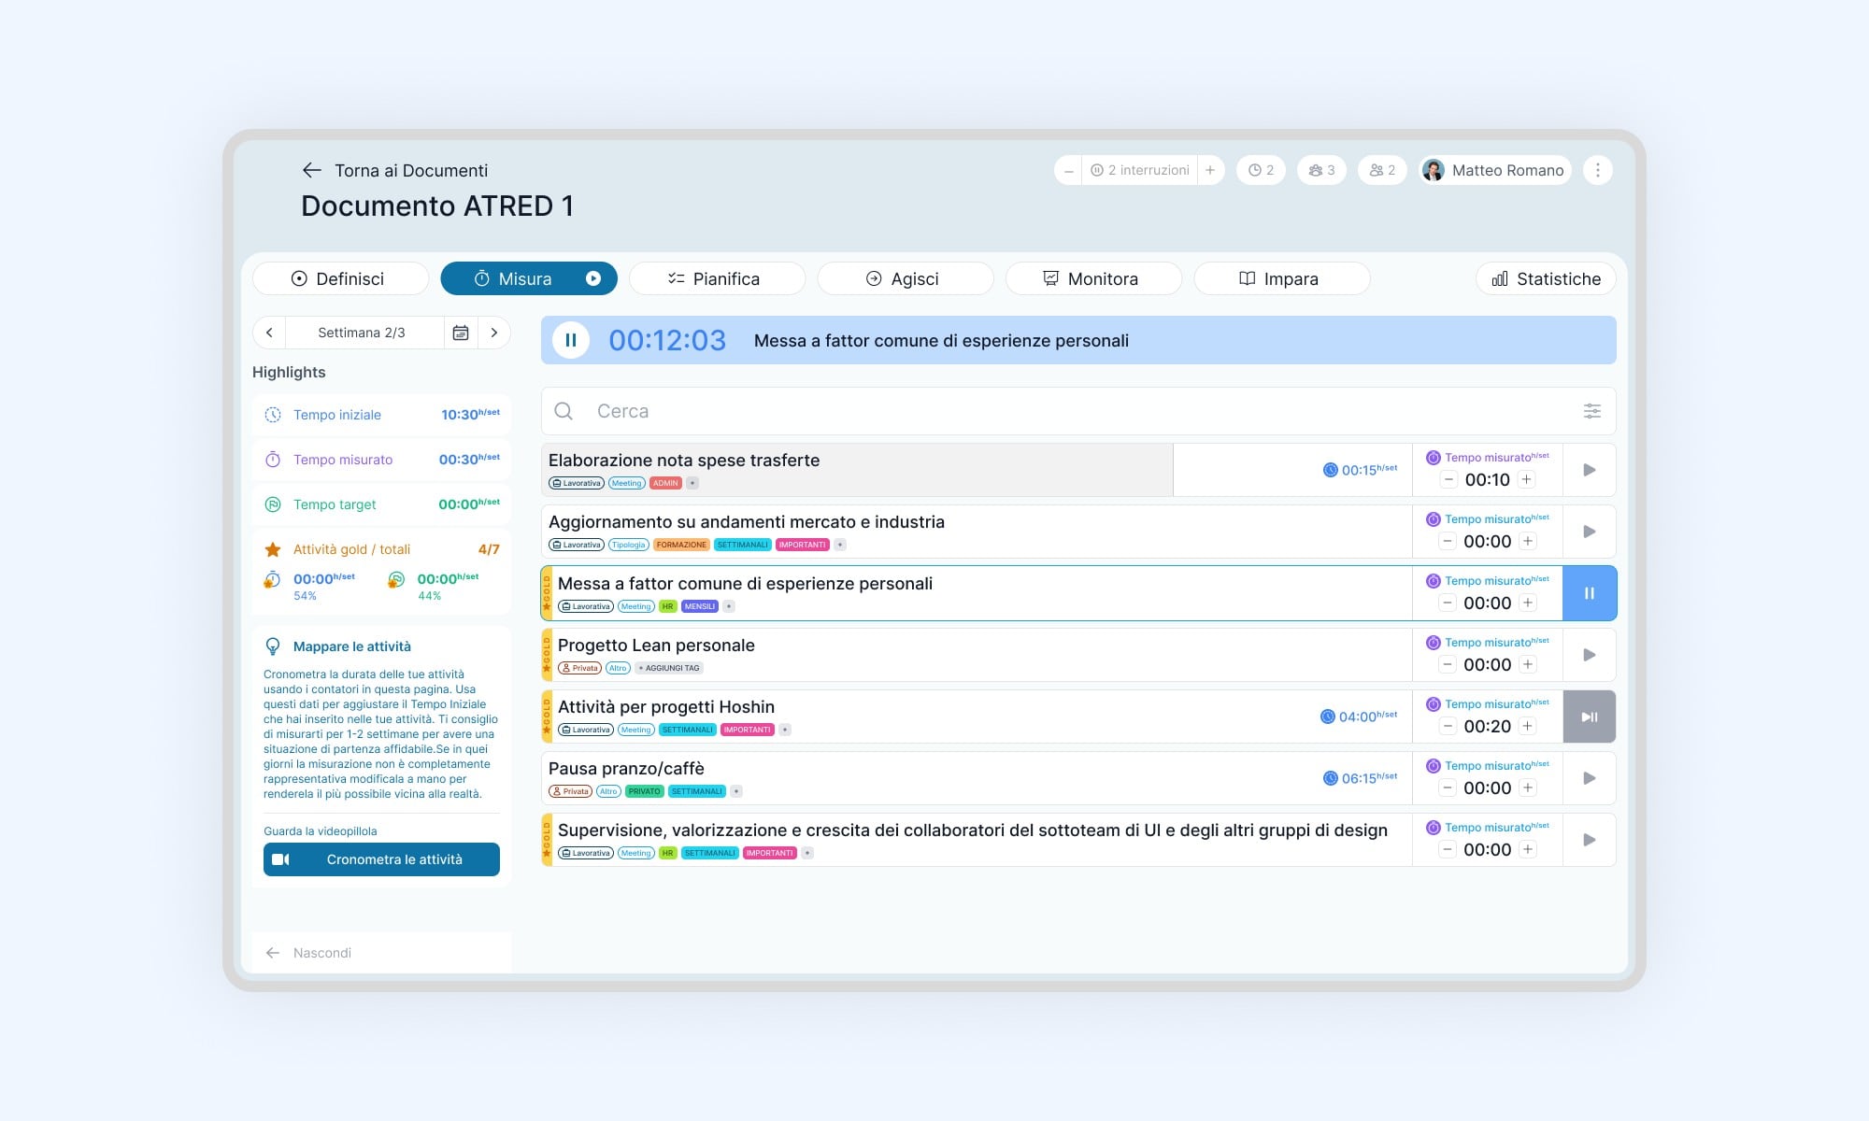Click the 06:15 initial time on Pausa pranzo
1869x1121 pixels.
point(1361,778)
